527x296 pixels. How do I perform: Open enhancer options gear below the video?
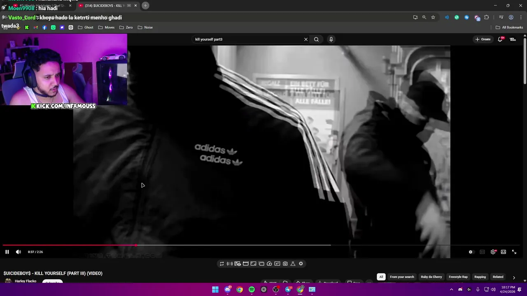301,264
